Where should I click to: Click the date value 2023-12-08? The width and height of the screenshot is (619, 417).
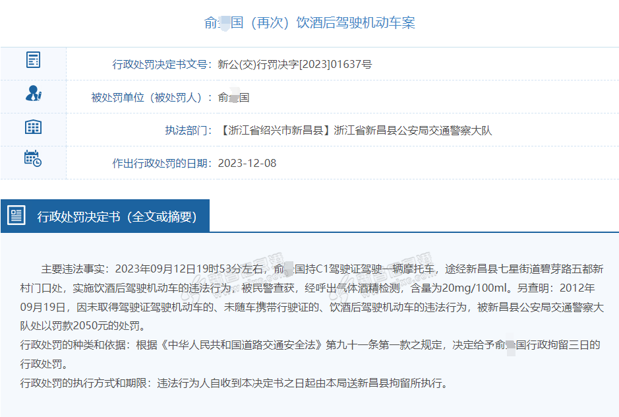point(247,164)
